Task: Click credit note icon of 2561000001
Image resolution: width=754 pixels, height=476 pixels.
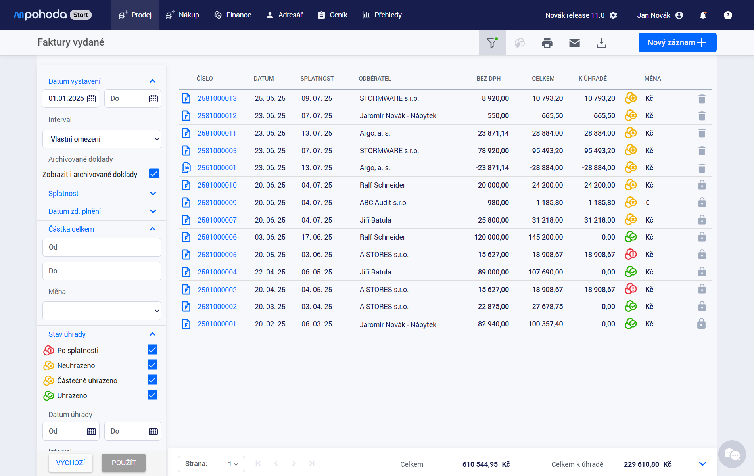Action: (186, 168)
